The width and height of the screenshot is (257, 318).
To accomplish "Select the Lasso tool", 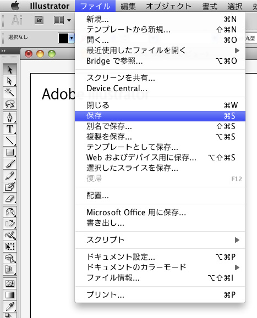I will [10, 104].
